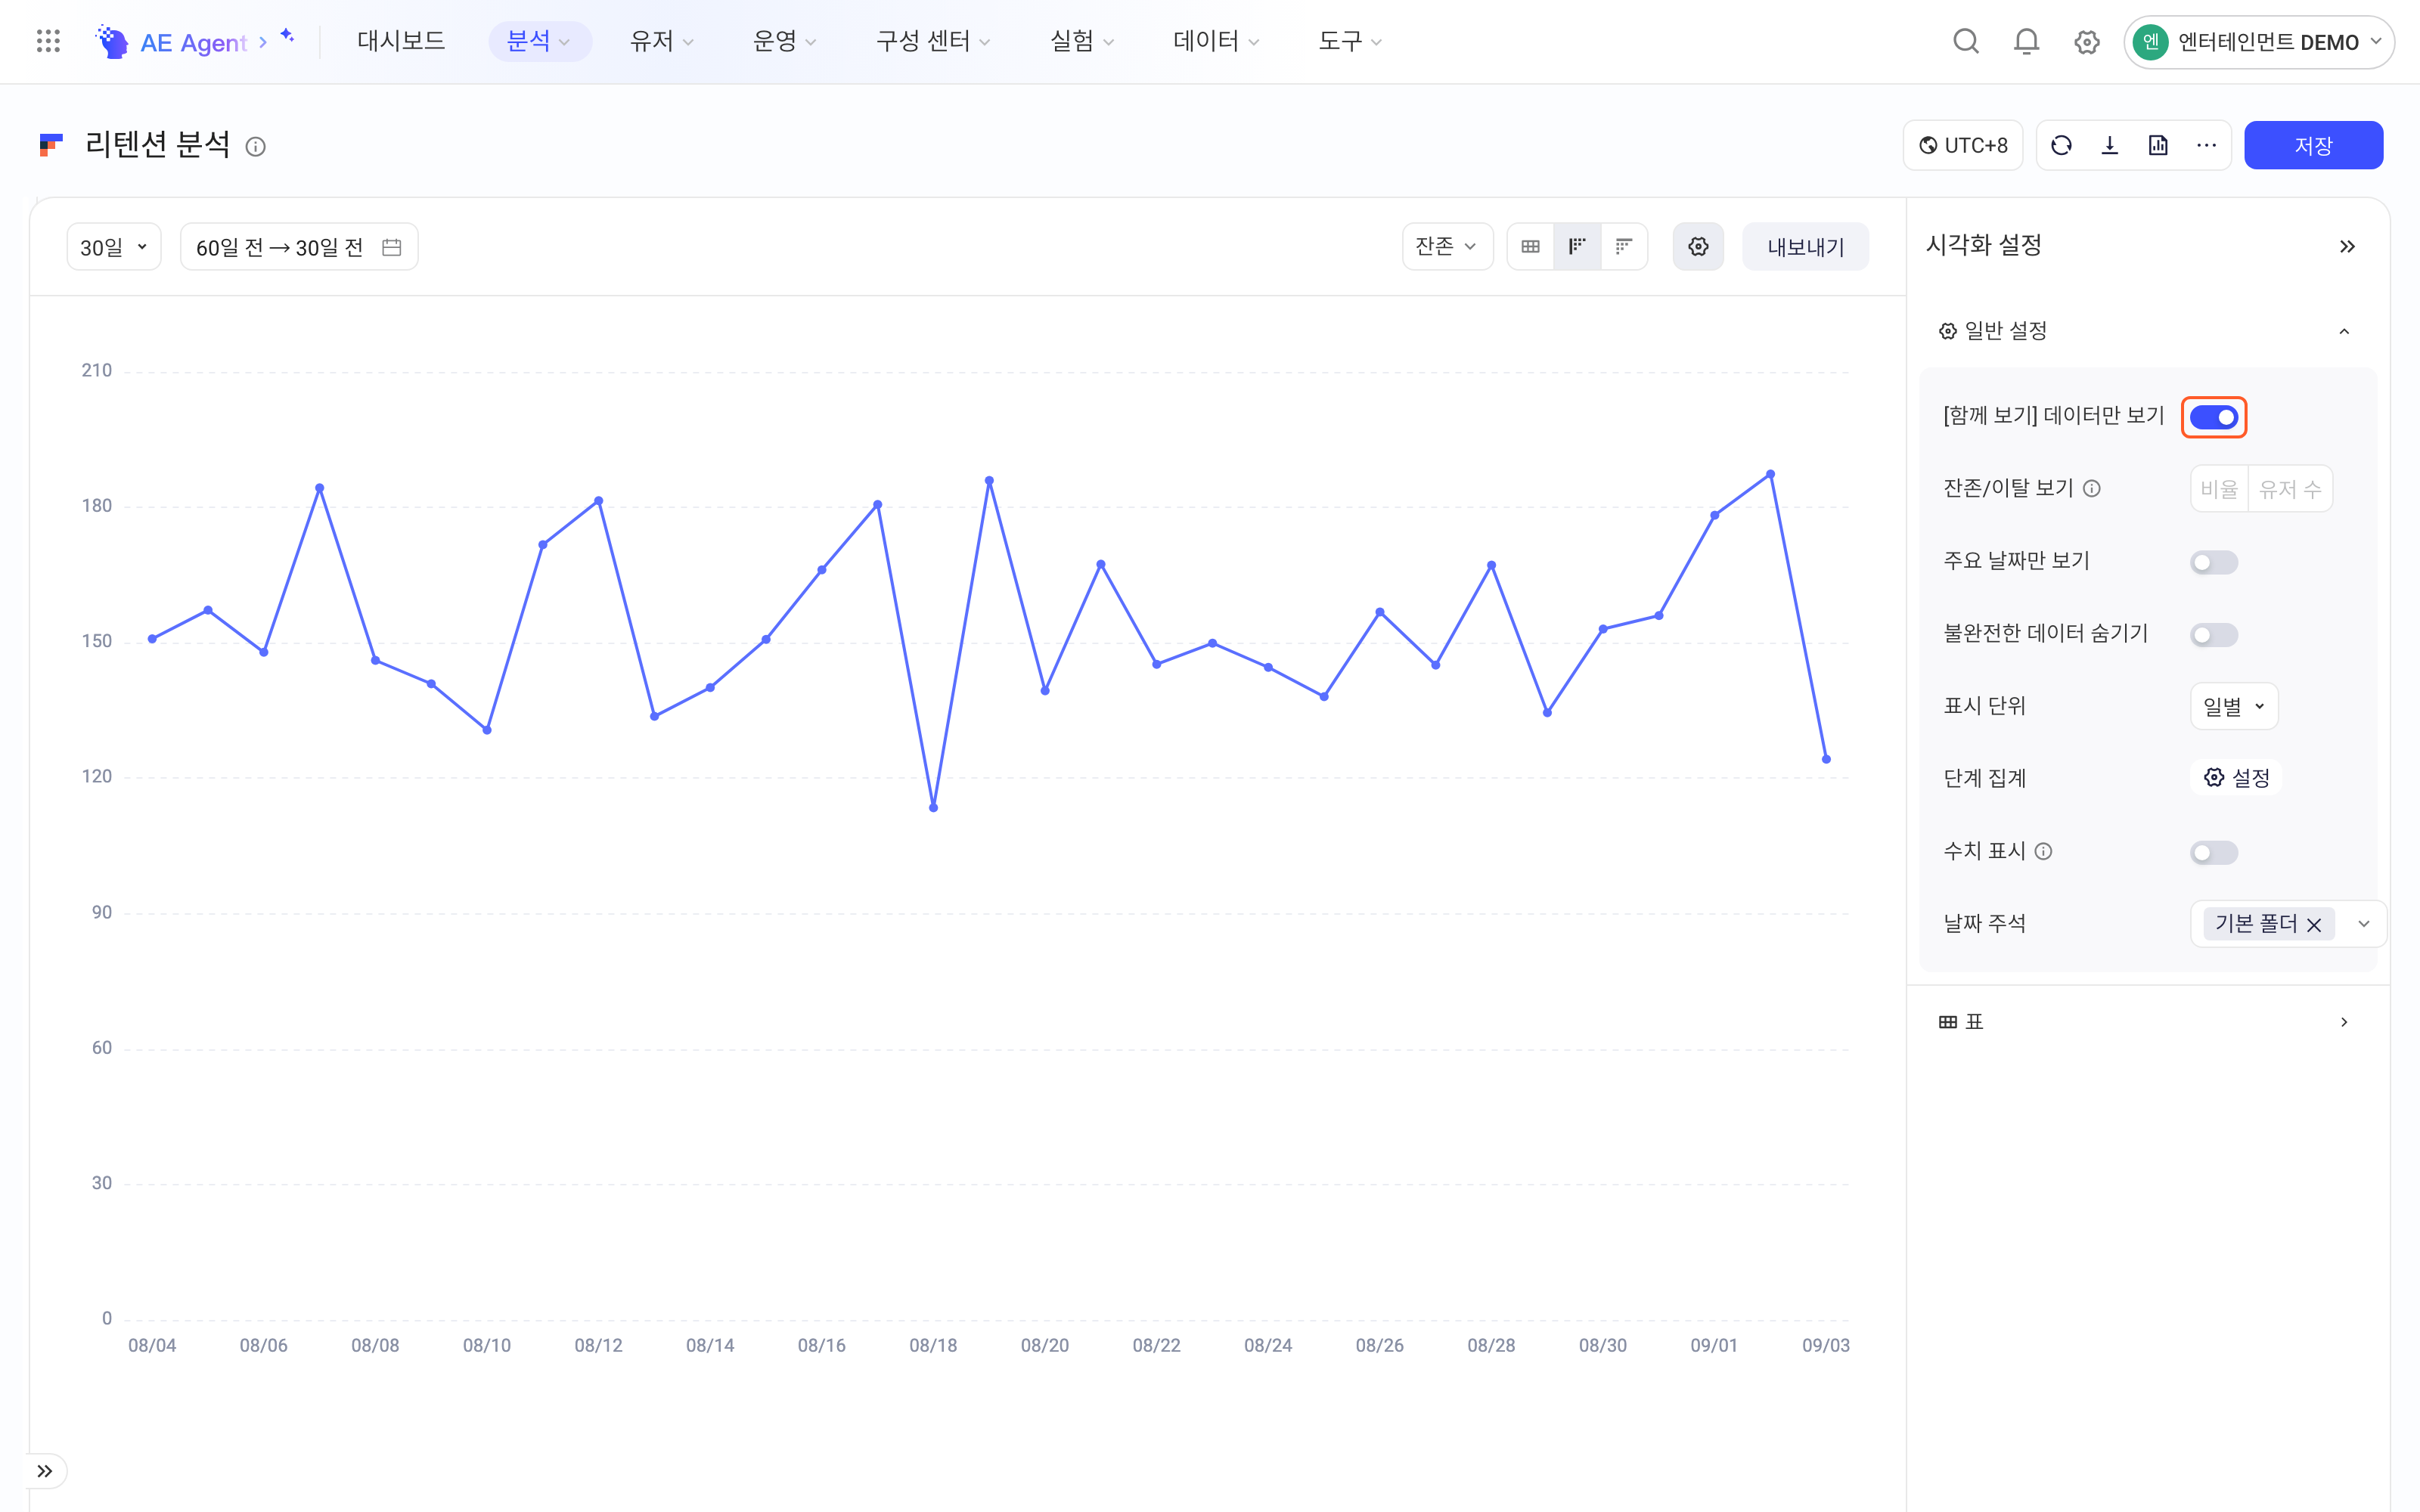Open the 잔존 dropdown
2420x1512 pixels.
[1447, 246]
